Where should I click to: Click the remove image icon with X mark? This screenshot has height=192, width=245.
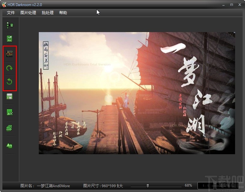tap(10, 112)
